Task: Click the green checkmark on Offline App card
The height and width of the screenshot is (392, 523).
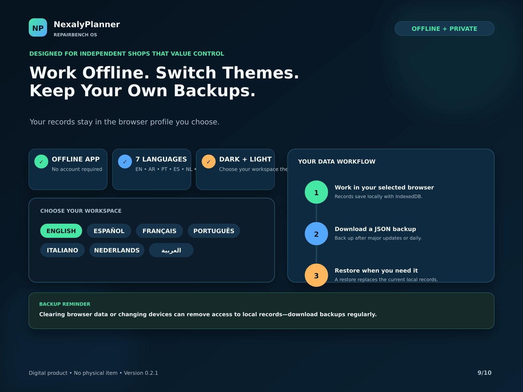Action: pos(41,161)
